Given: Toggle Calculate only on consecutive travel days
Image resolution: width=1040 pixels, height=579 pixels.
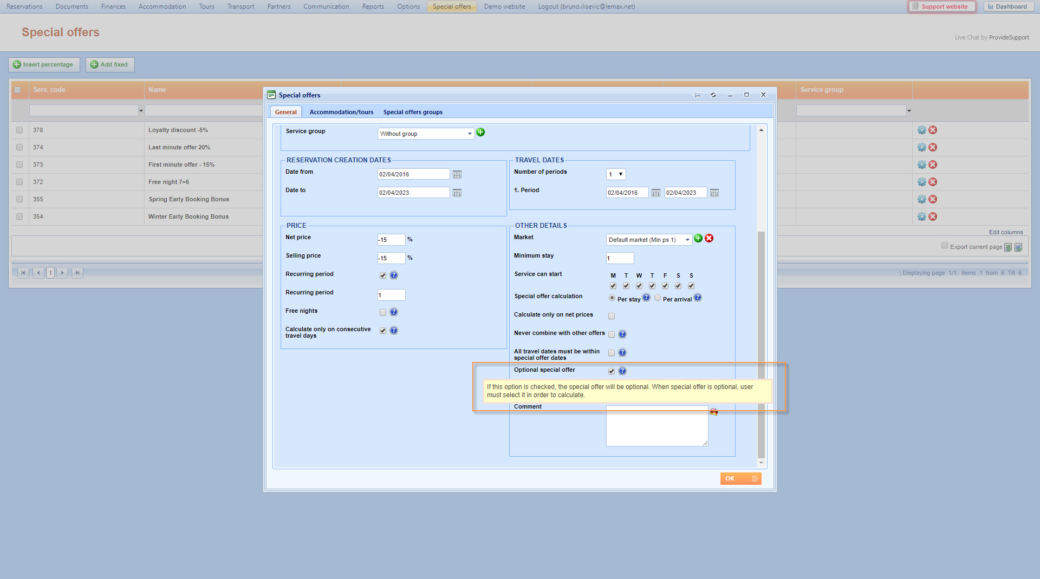Looking at the screenshot, I should pos(383,331).
